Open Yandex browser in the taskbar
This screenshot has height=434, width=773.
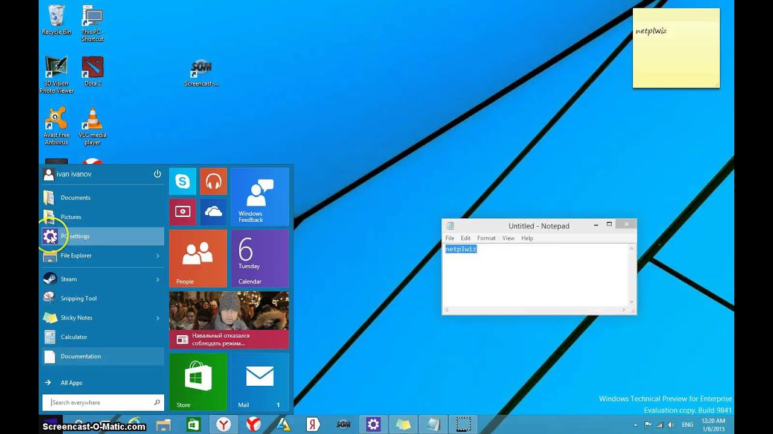pos(223,424)
